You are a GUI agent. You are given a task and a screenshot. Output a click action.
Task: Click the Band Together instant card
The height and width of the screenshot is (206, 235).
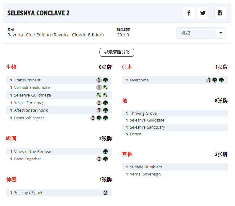pos(27,159)
